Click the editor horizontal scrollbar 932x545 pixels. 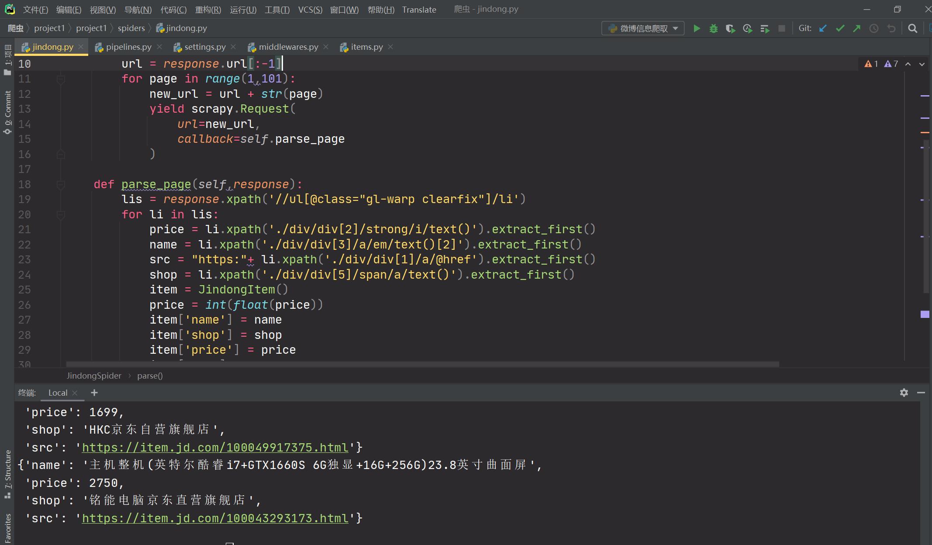coord(422,364)
